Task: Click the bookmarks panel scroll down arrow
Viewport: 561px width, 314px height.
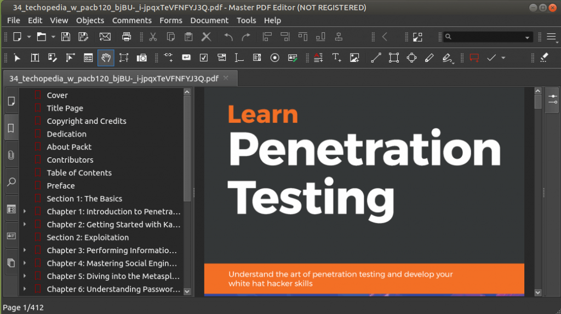Action: click(187, 292)
